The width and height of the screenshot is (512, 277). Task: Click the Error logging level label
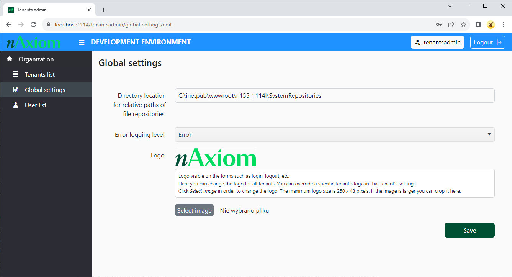point(140,135)
